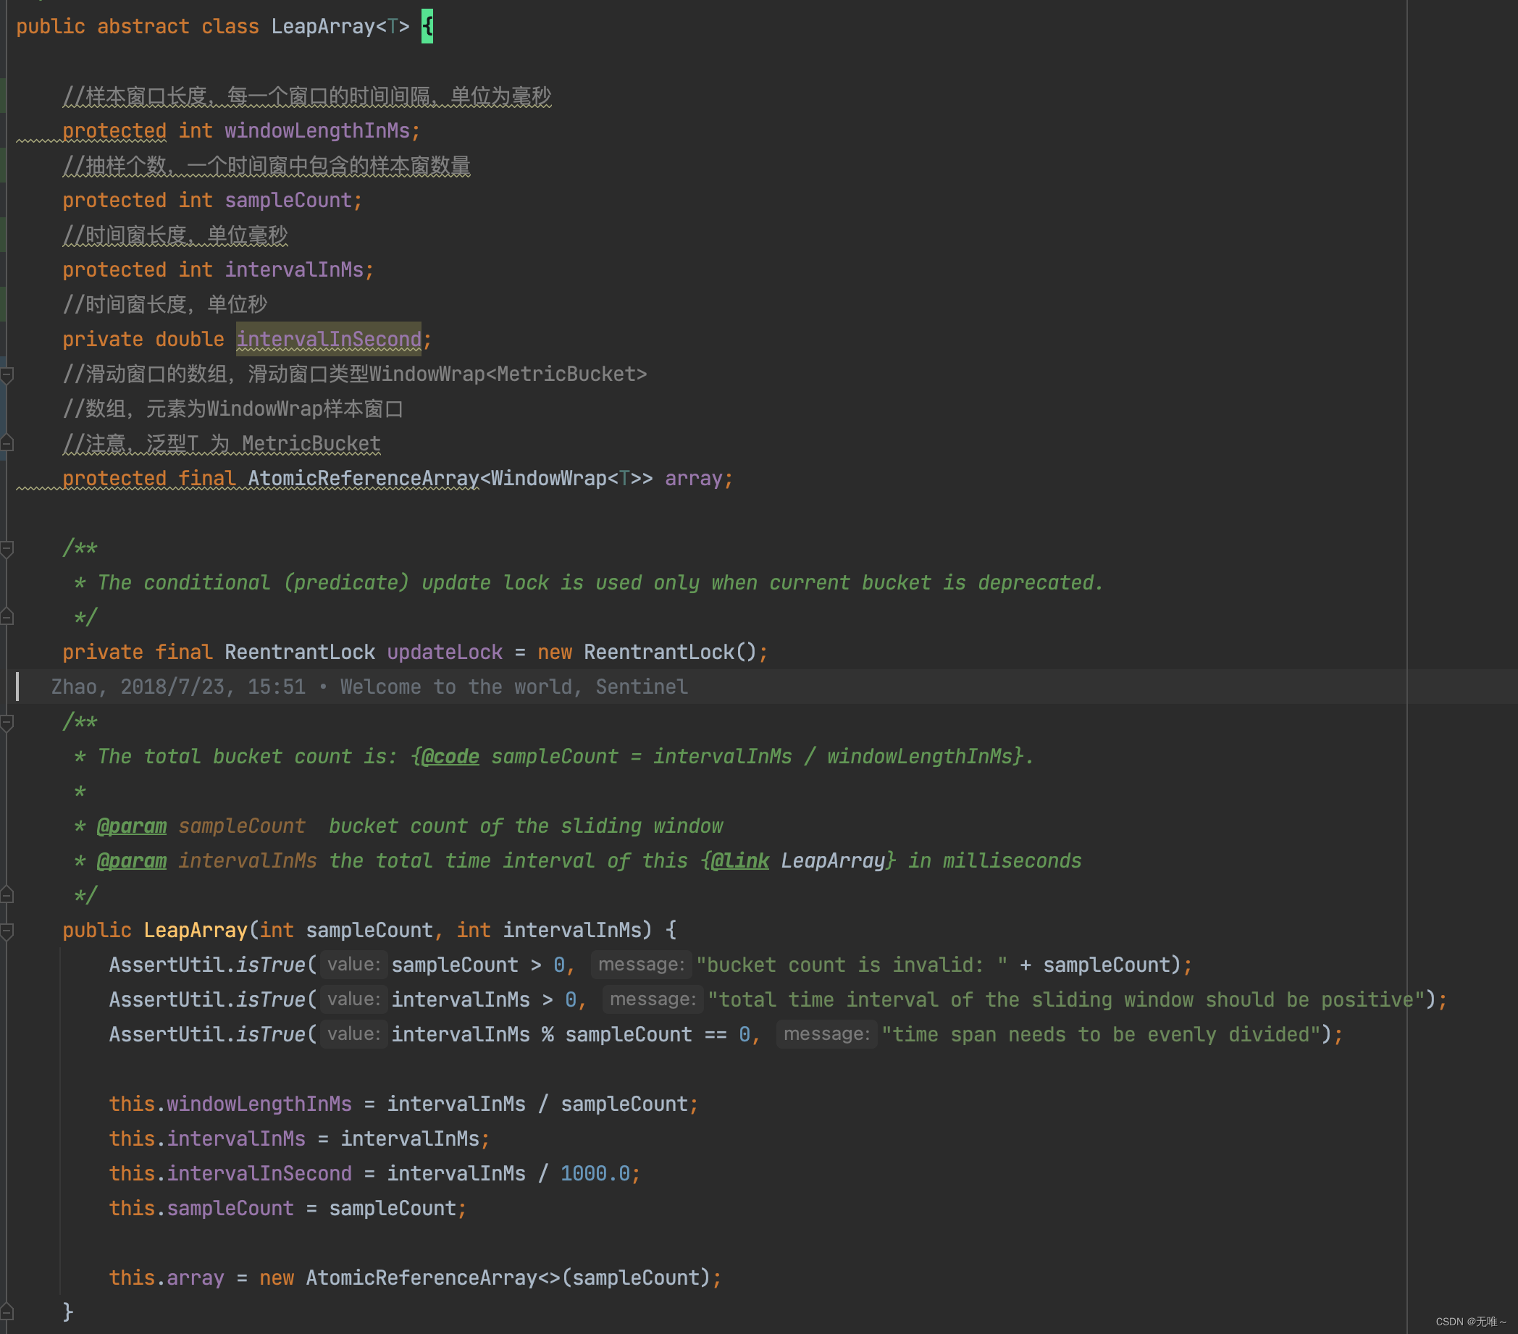
Task: Click the string "time span needs to be evenly divided"
Action: pos(1101,1034)
